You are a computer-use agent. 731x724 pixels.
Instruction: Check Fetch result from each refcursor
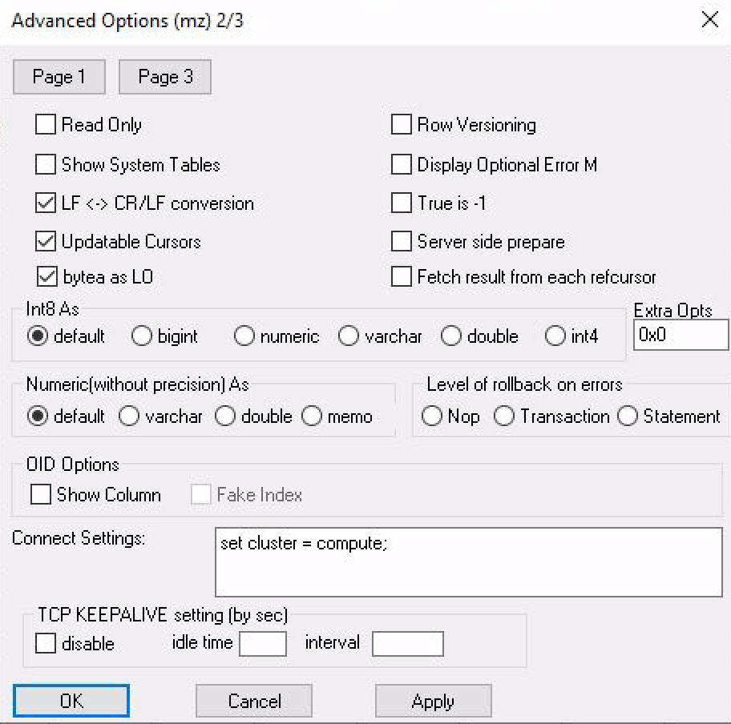(401, 276)
